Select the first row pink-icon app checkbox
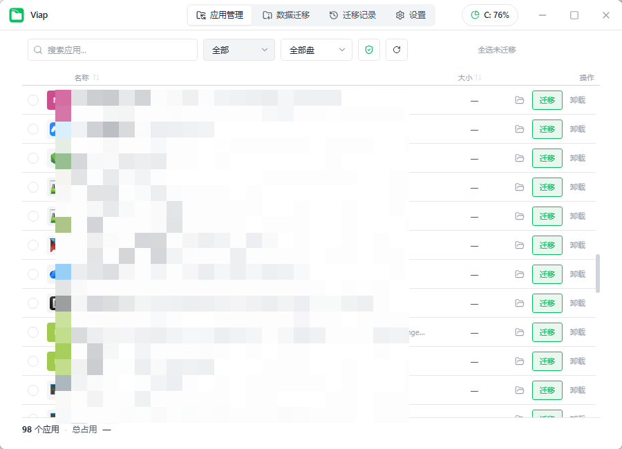Screen dimensions: 622x449 coord(33,100)
